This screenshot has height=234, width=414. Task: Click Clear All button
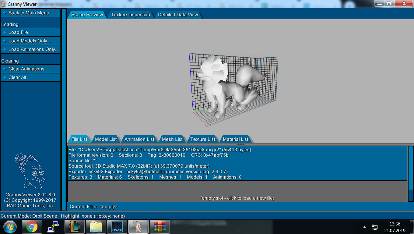pos(30,77)
